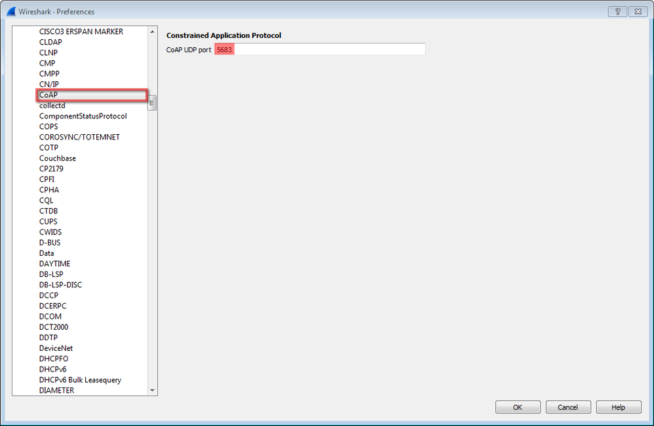
Task: Select collectd in the protocol list
Action: click(52, 105)
